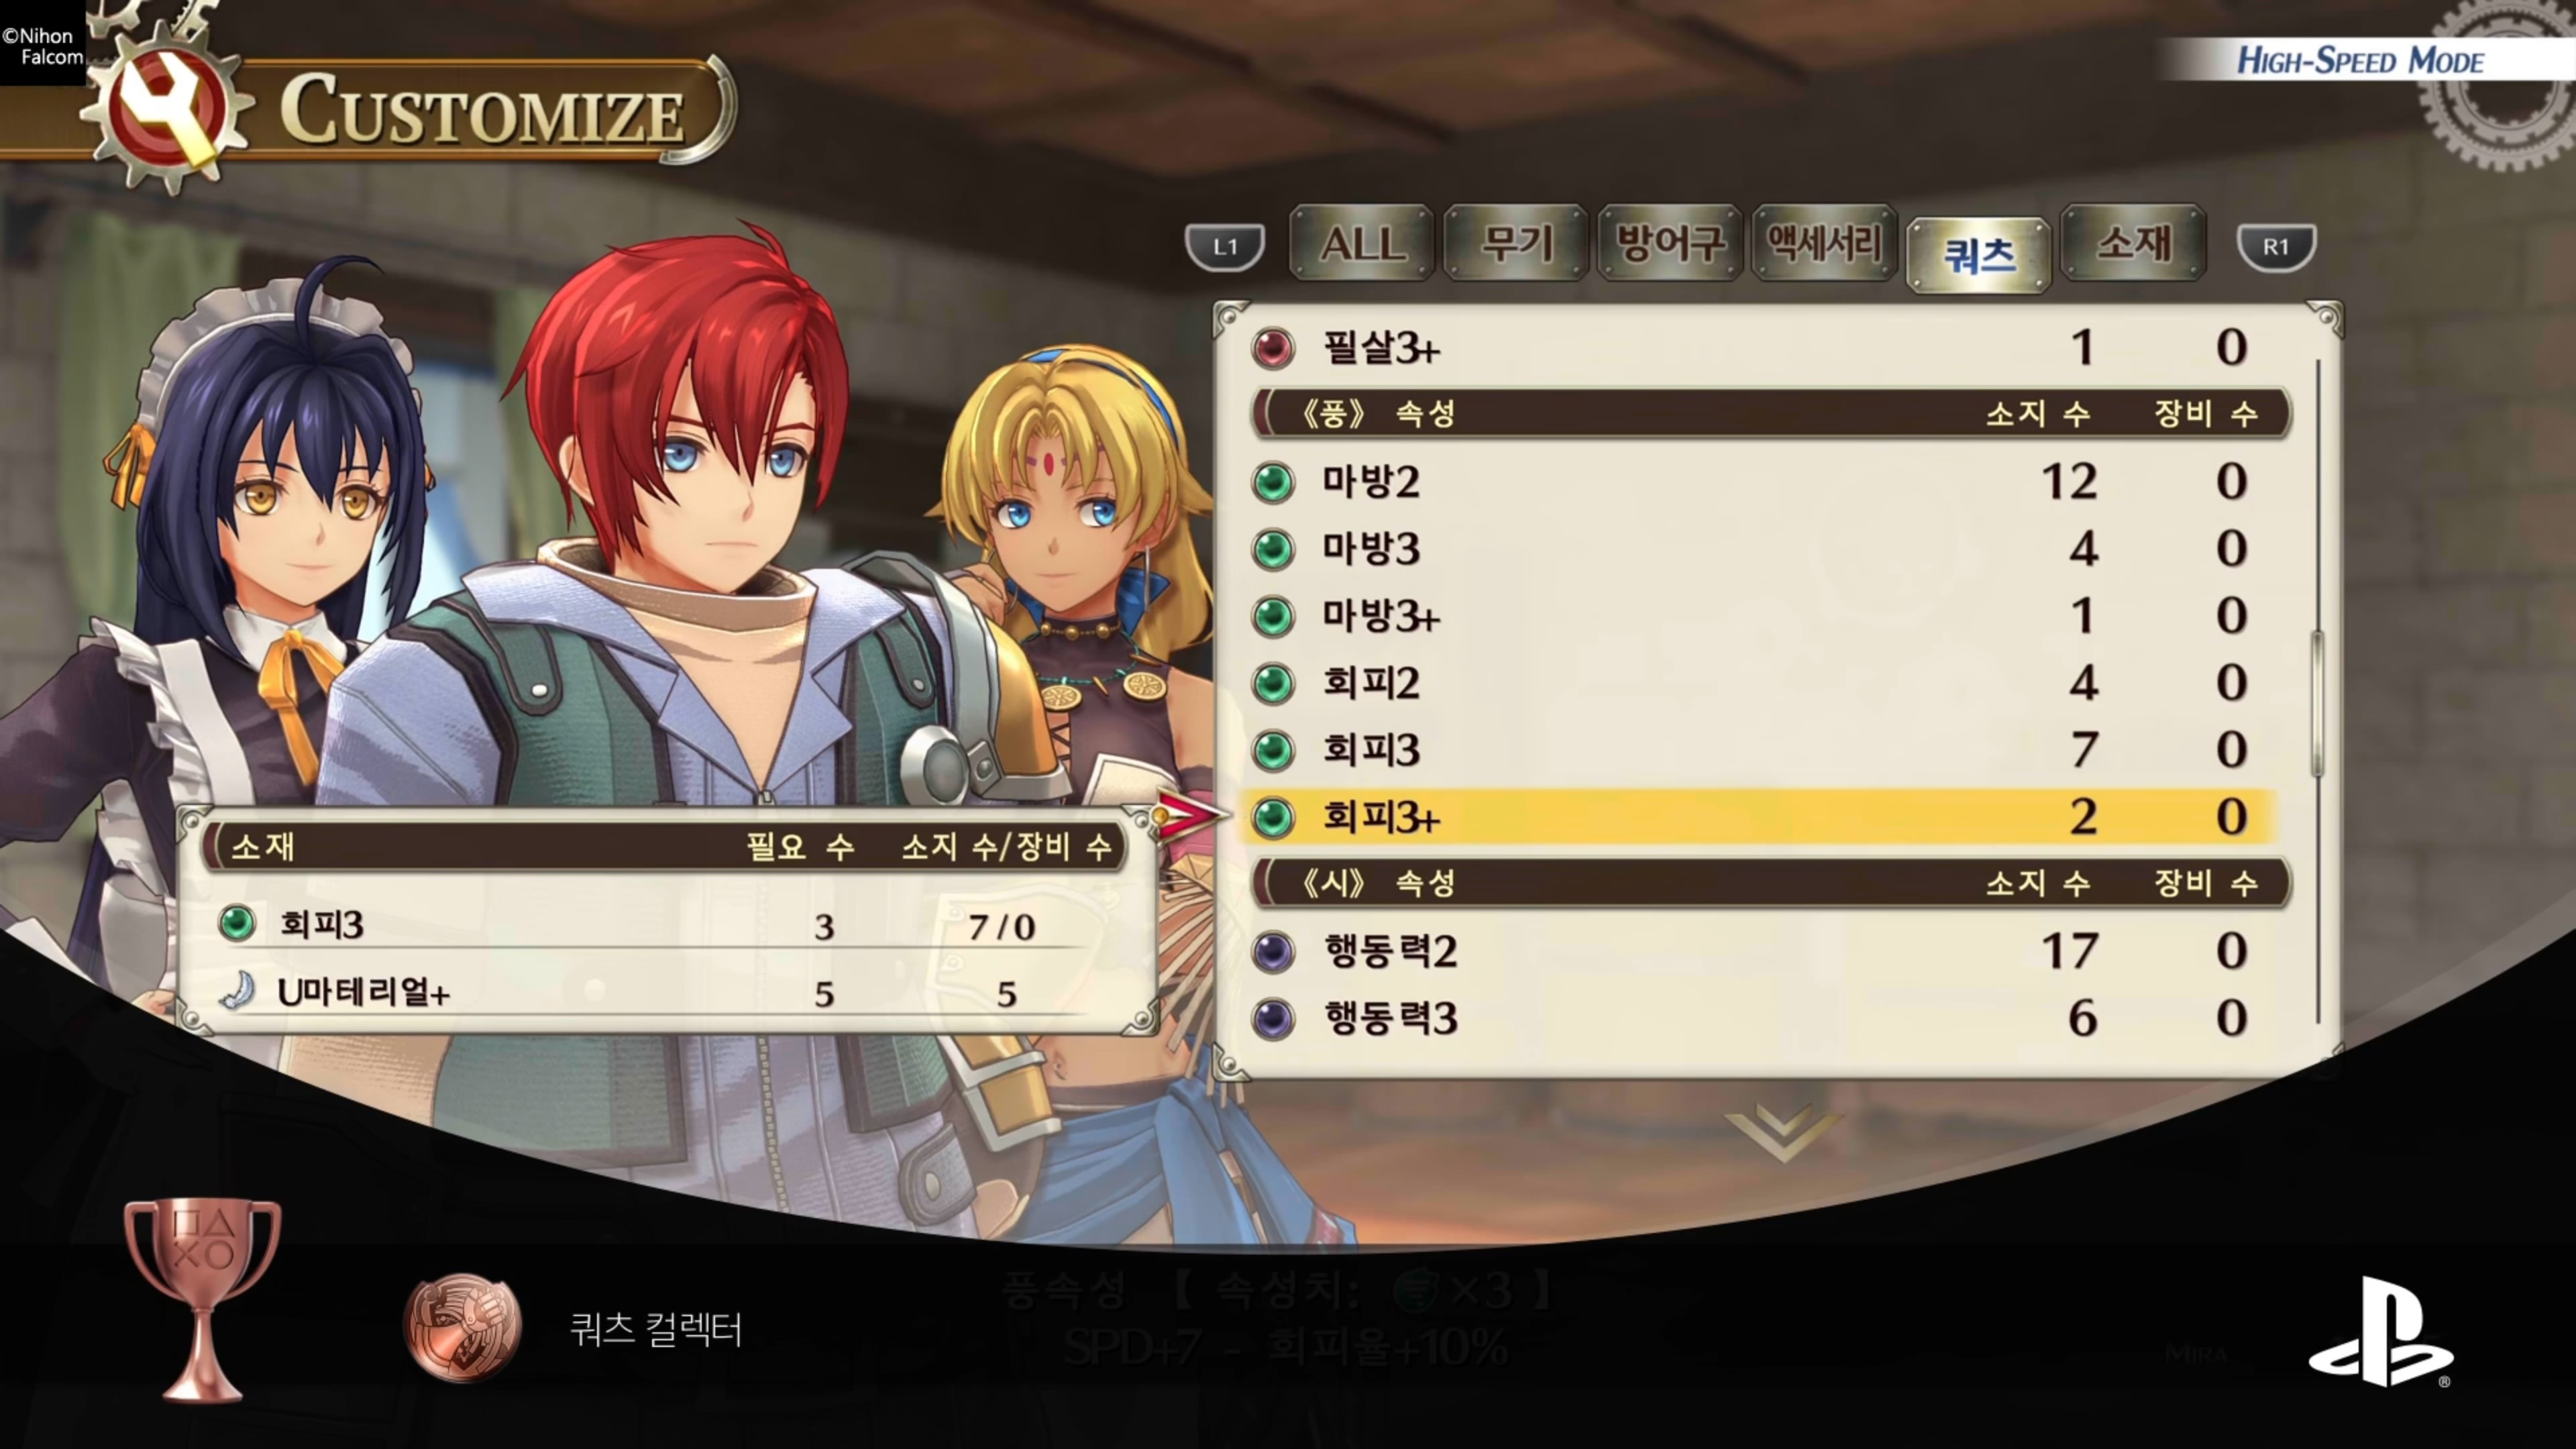
Task: Click the purple 행동력2 quartz orb icon
Action: coord(1273,951)
